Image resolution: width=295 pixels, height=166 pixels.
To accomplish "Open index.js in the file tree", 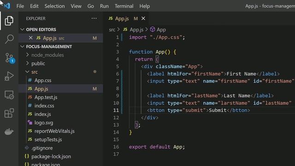I will (42, 114).
